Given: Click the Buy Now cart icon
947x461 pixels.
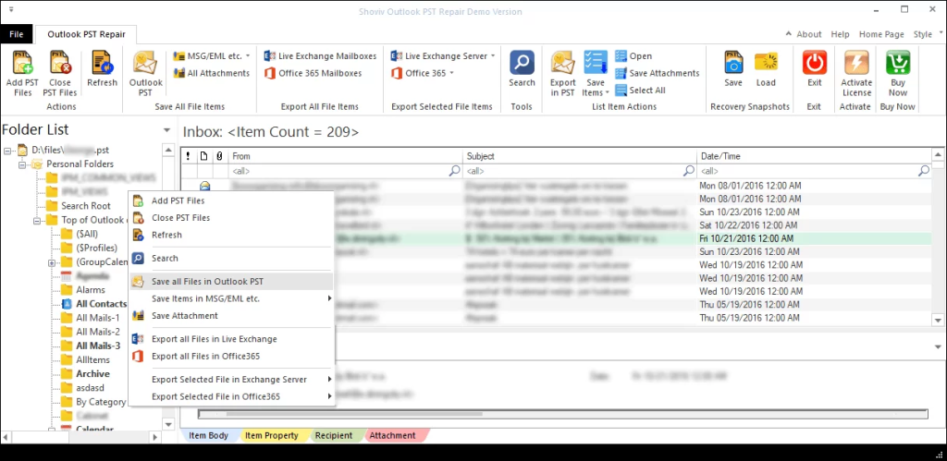Looking at the screenshot, I should pyautogui.click(x=898, y=65).
